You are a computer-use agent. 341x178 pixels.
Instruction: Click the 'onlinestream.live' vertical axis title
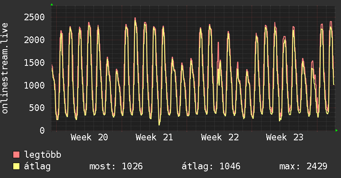coord(5,68)
